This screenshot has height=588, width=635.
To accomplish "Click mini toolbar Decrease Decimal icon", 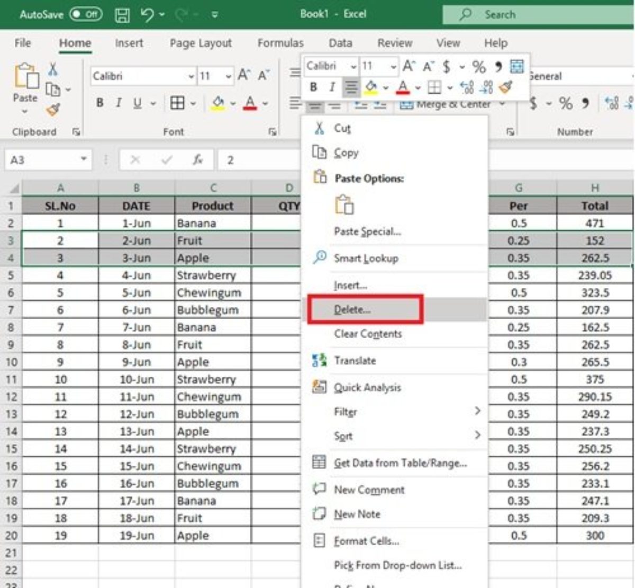I will (486, 87).
